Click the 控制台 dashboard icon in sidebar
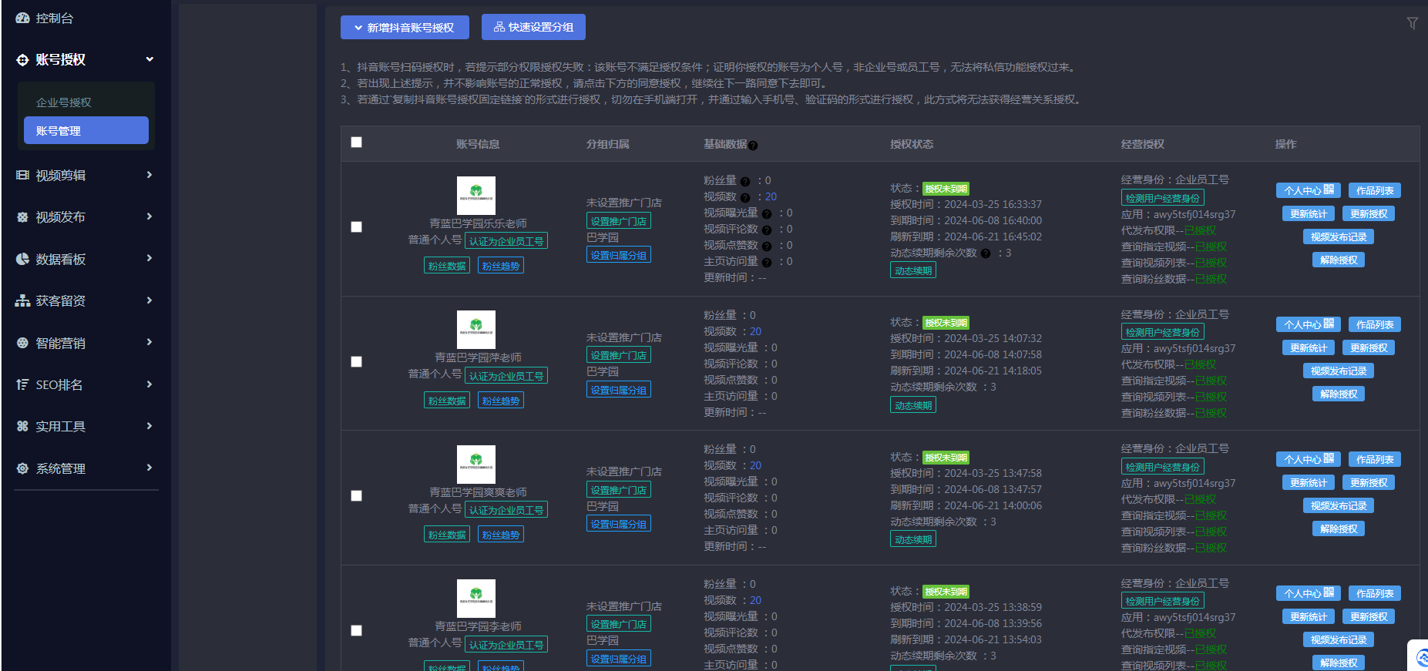Screen dimensions: 1428x671 click(x=22, y=18)
